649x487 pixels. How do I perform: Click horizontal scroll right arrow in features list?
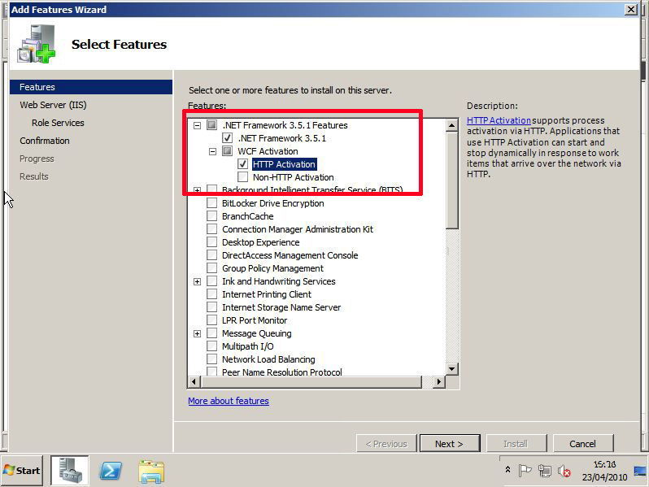(x=438, y=381)
